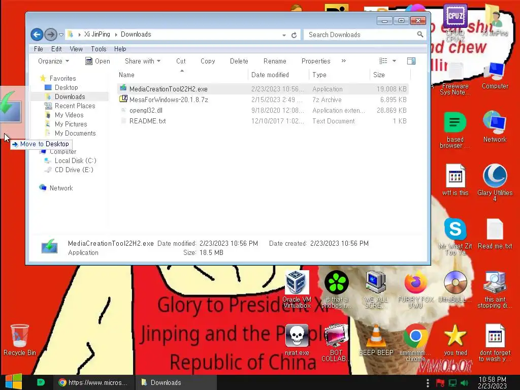This screenshot has width=520, height=390.
Task: Expand the Share with dropdown
Action: (143, 61)
